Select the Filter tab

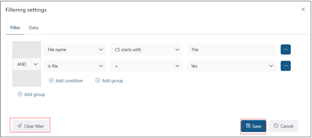15,28
